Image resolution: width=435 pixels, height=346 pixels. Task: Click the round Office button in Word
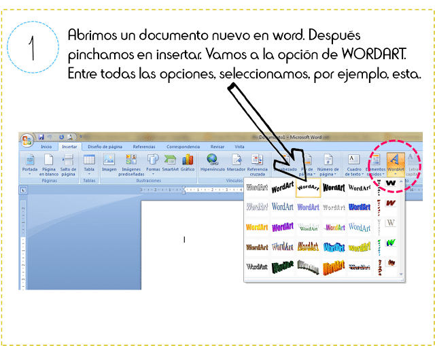(27, 140)
